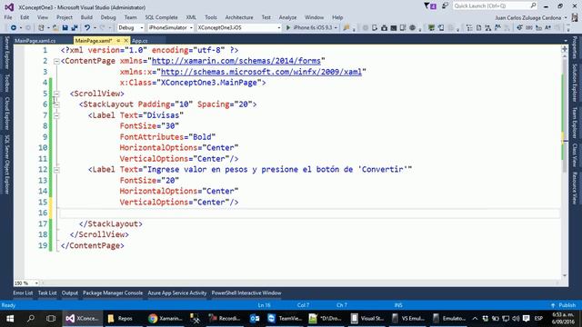582x327 pixels.
Task: Open Windows Start menu
Action: coord(10,319)
